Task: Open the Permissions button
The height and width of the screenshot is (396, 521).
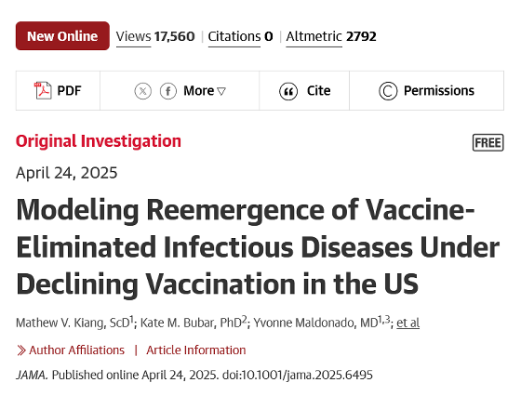Action: point(427,90)
